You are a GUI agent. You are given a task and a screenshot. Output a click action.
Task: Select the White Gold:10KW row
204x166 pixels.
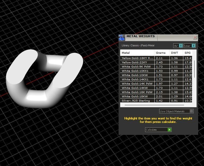point(156,75)
